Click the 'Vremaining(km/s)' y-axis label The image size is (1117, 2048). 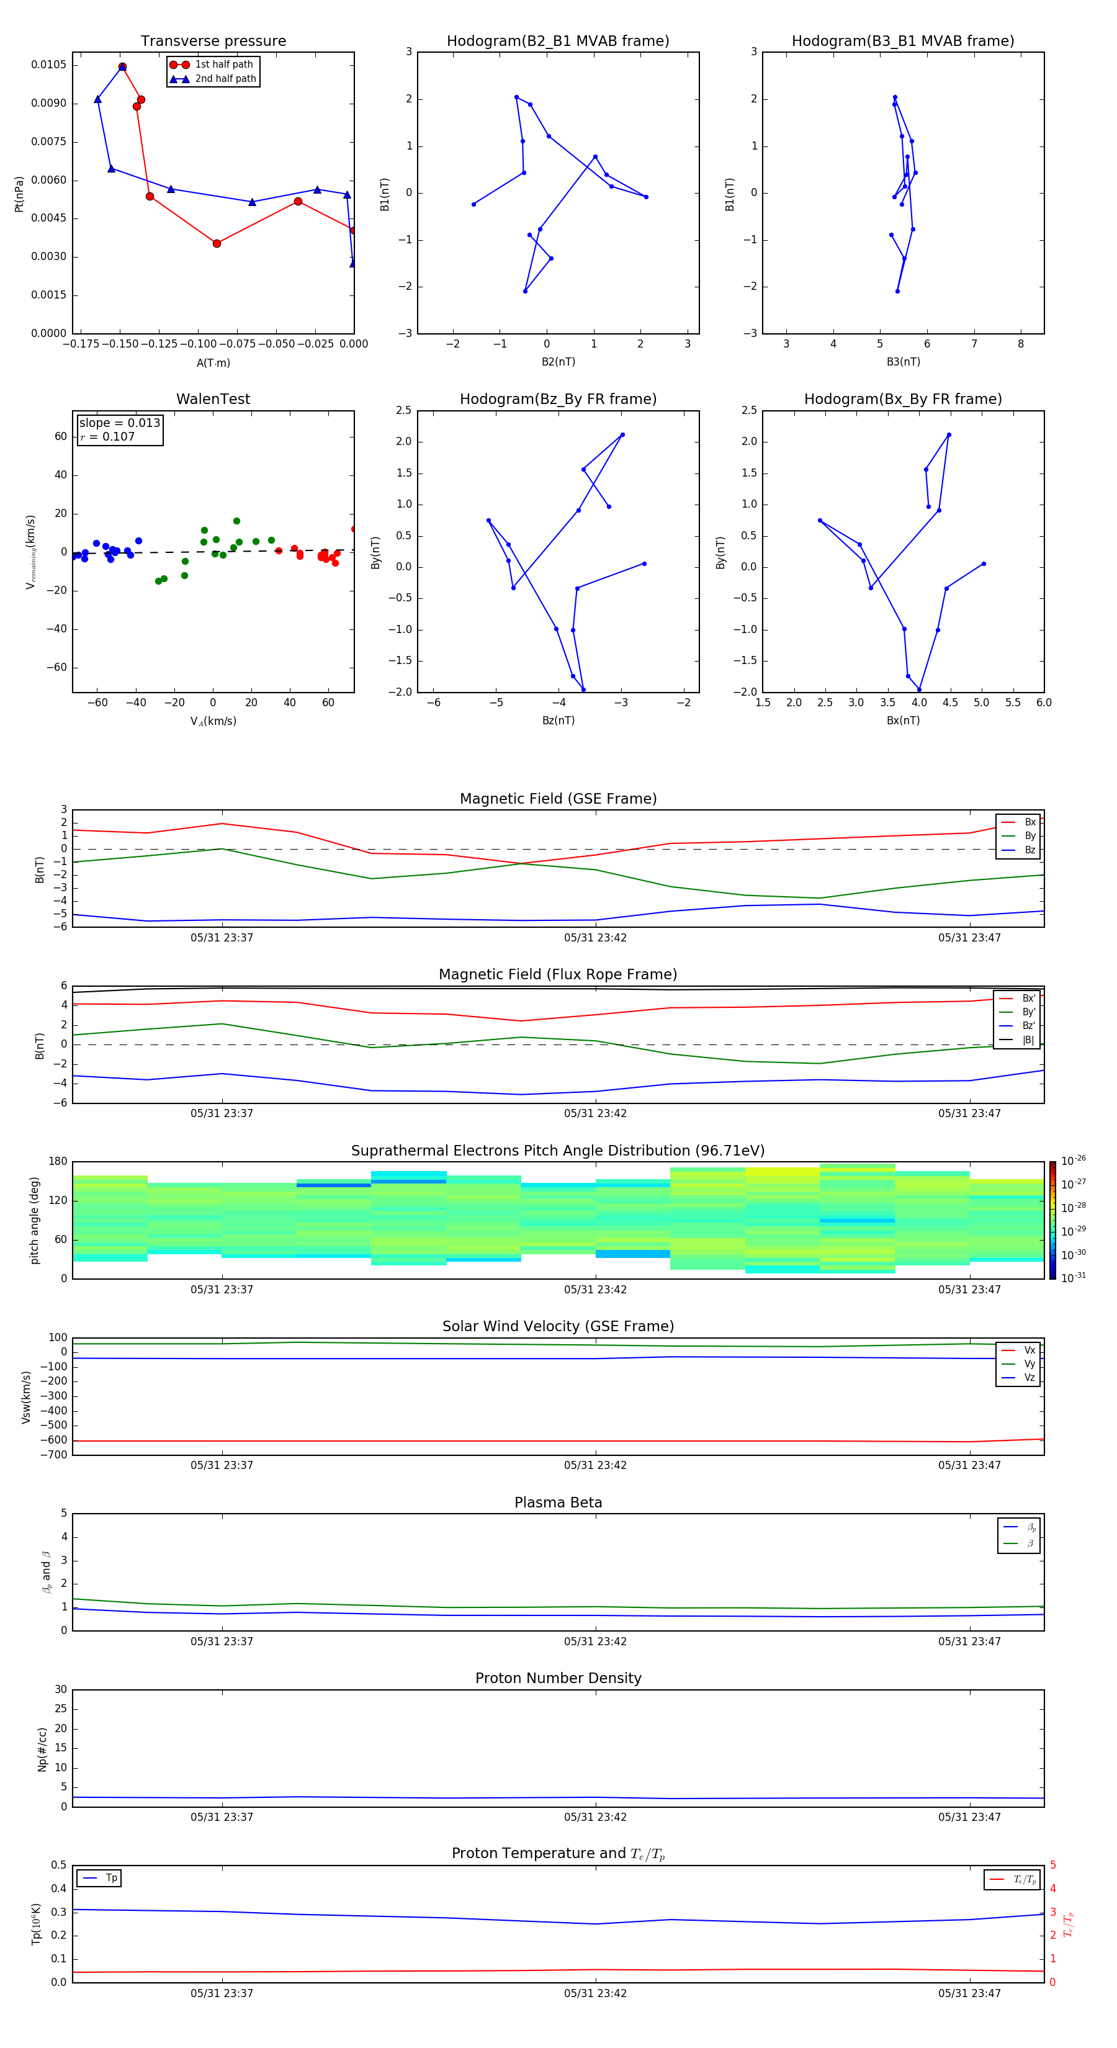(x=30, y=552)
